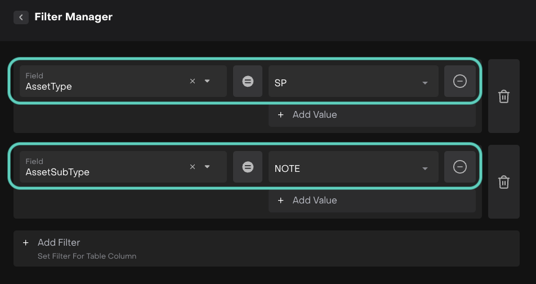Remove the NOTE value with minus icon
The height and width of the screenshot is (284, 536).
click(x=460, y=167)
